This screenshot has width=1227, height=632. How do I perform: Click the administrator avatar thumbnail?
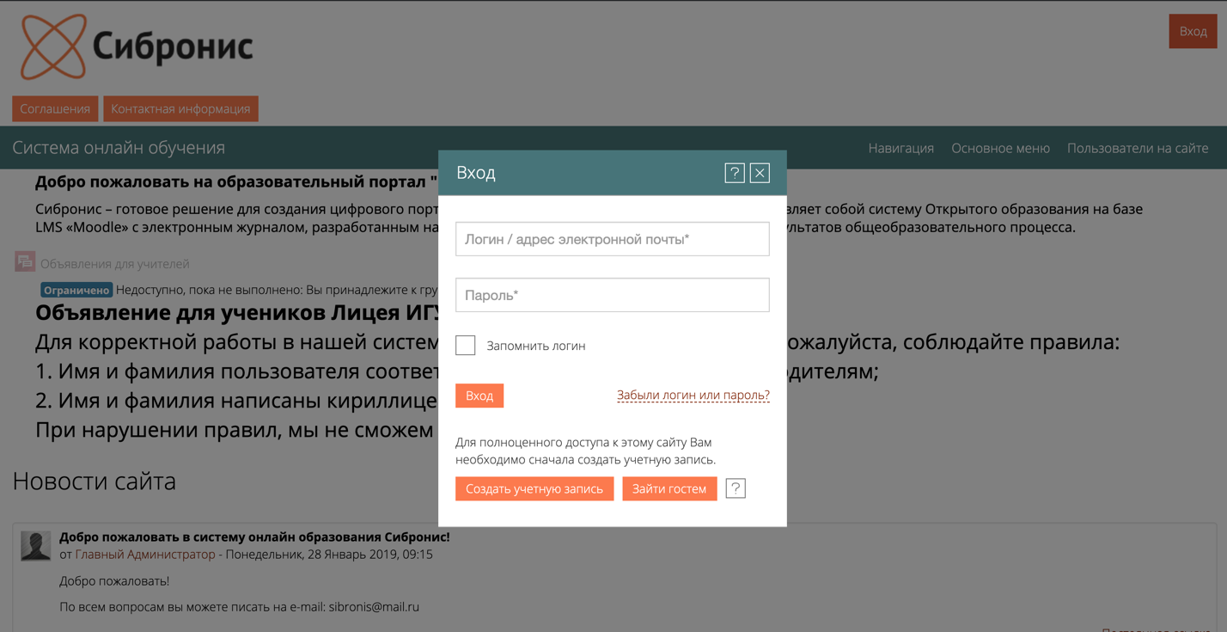pyautogui.click(x=35, y=546)
